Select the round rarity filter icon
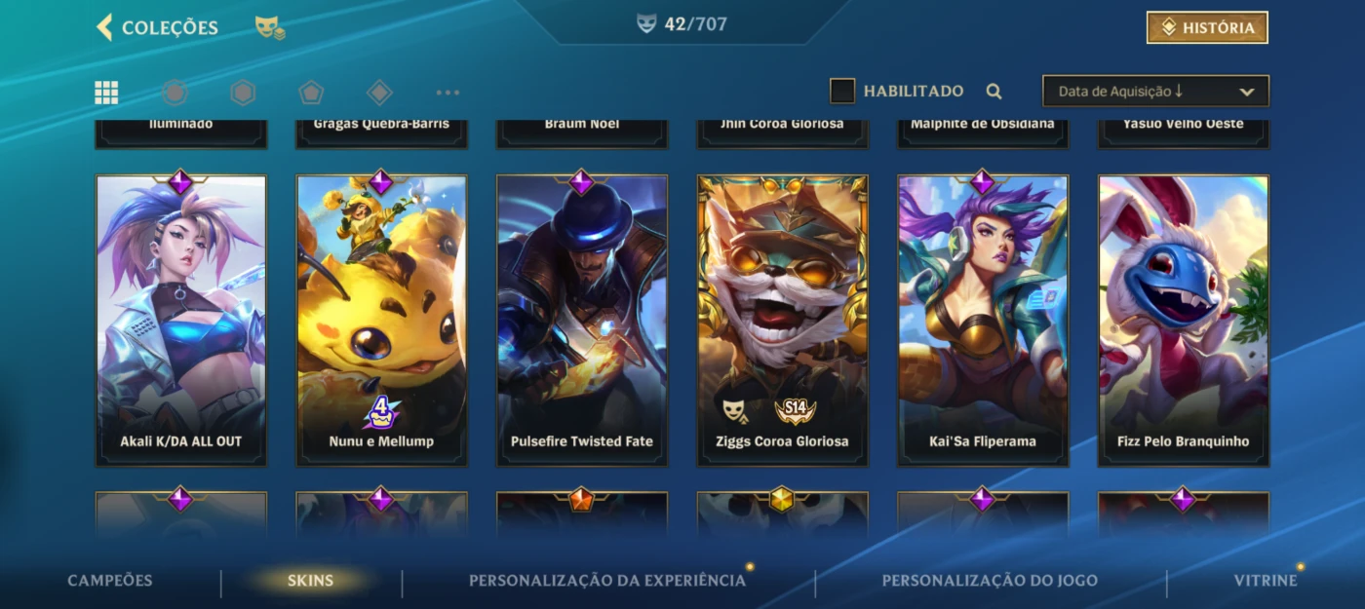The image size is (1365, 609). 175,93
